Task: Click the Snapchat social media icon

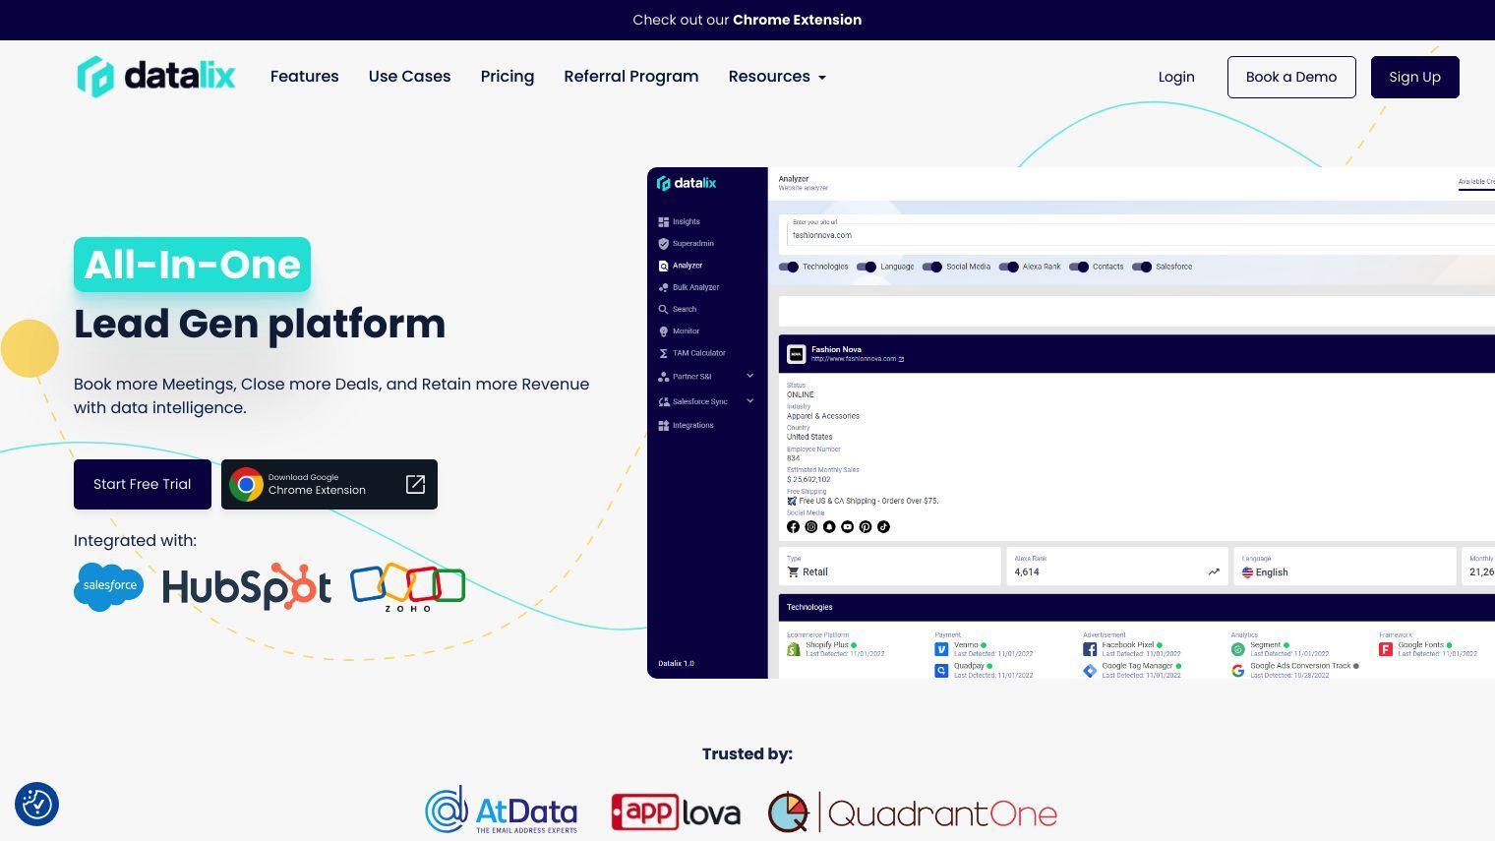Action: coord(829,526)
